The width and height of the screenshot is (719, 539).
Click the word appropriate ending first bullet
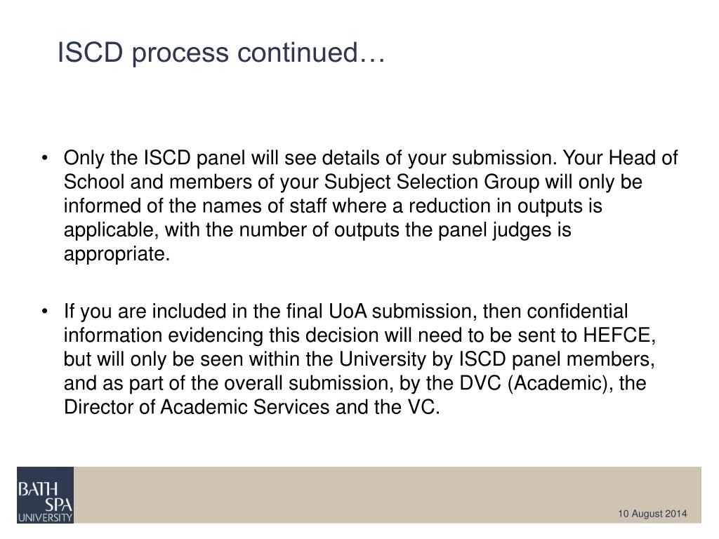[117, 254]
